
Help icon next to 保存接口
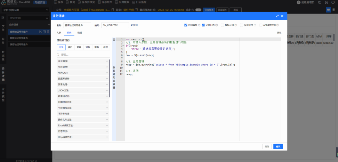tap(255, 25)
